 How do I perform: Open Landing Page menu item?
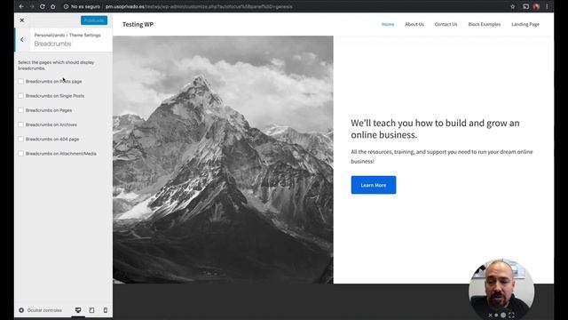(525, 24)
